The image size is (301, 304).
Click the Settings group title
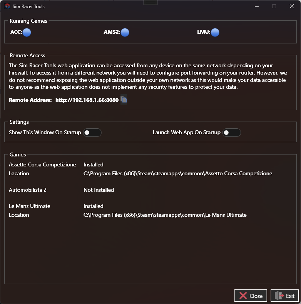tap(19, 122)
